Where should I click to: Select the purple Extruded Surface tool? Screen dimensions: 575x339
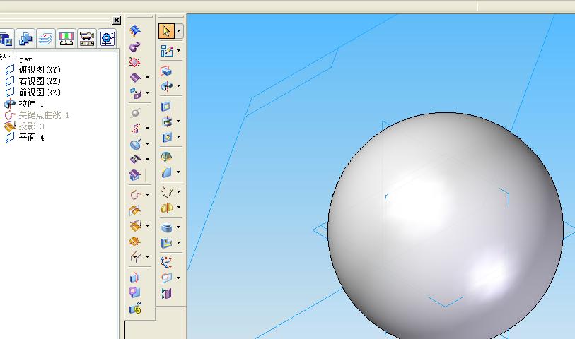(x=135, y=78)
